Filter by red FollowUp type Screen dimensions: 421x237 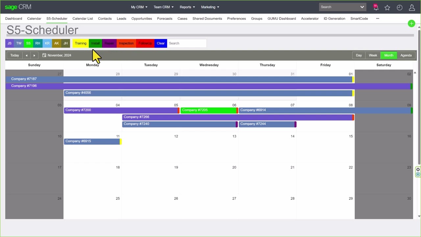point(145,43)
